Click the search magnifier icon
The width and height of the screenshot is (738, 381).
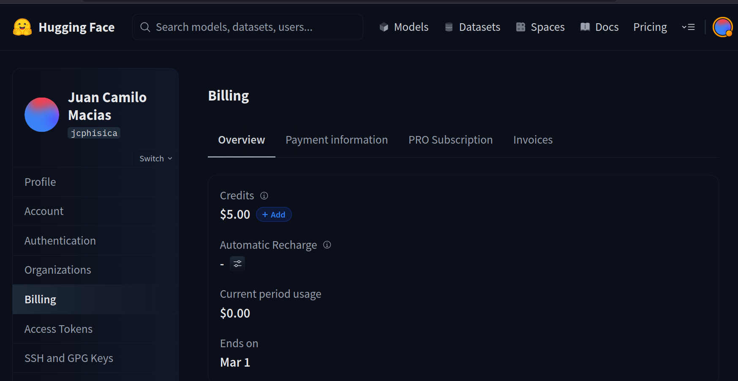[x=145, y=27]
